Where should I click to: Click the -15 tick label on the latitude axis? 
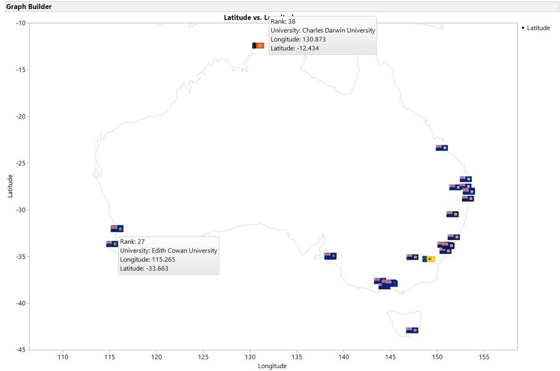coord(21,70)
